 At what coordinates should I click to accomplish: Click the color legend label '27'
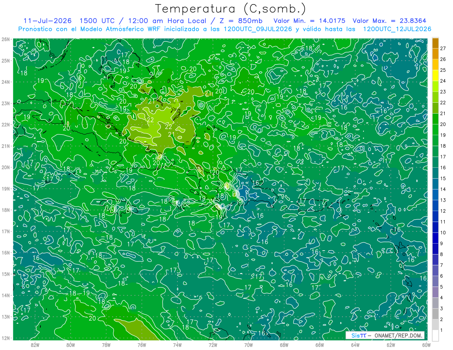(443, 48)
